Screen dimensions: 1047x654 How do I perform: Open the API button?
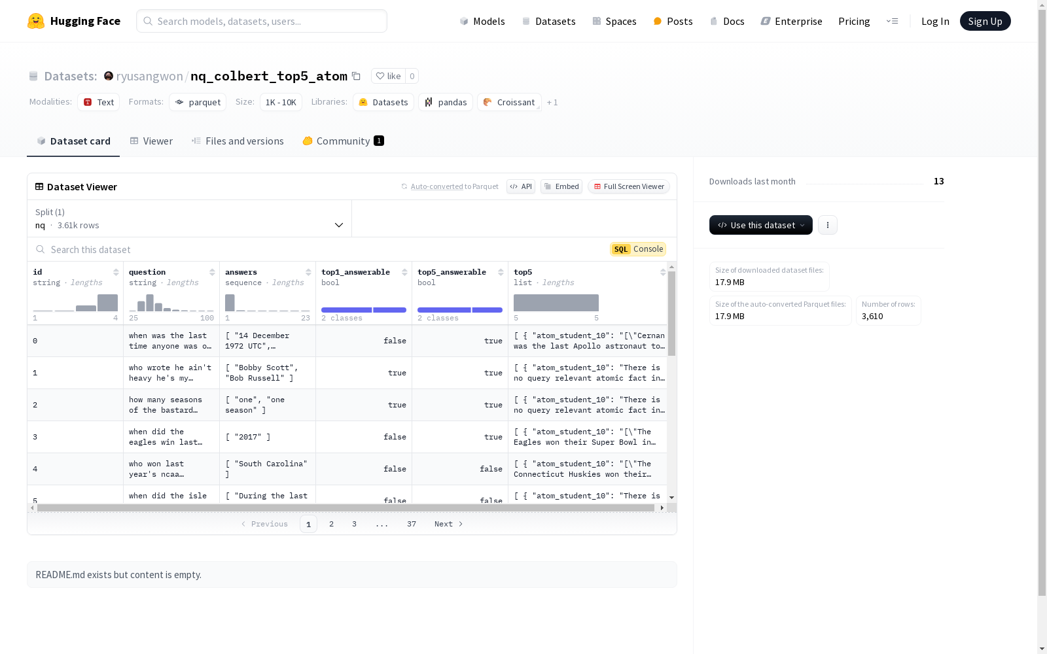point(521,186)
